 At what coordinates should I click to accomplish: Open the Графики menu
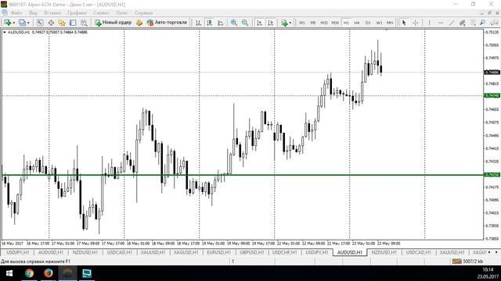click(77, 13)
